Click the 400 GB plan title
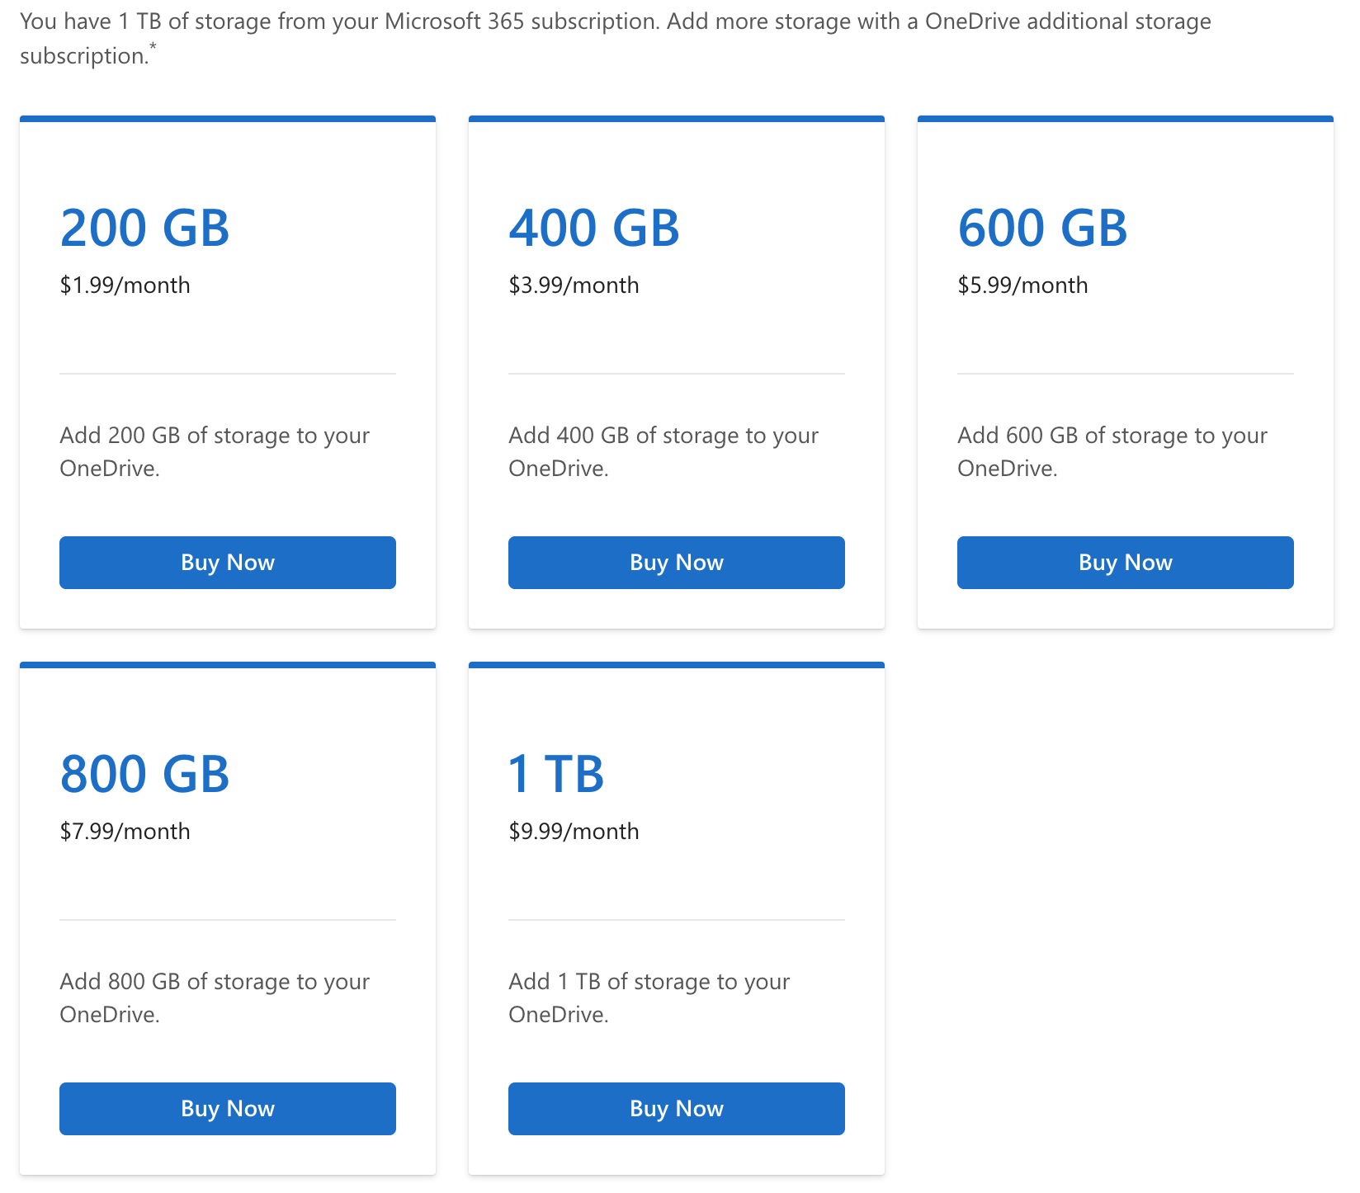Viewport: 1360px width, 1193px height. [593, 228]
